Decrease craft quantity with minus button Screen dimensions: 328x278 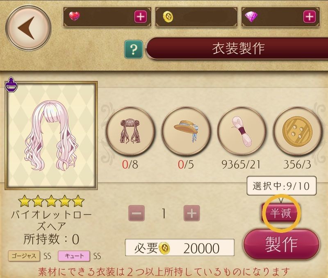tap(137, 213)
